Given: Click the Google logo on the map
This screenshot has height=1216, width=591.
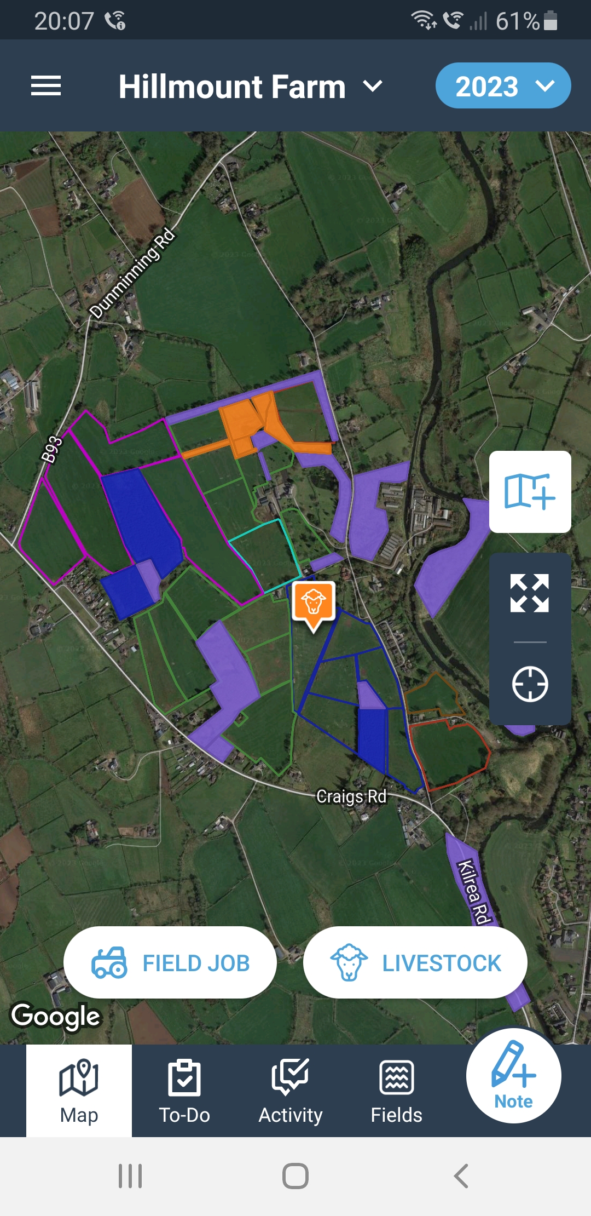Looking at the screenshot, I should pyautogui.click(x=56, y=1016).
